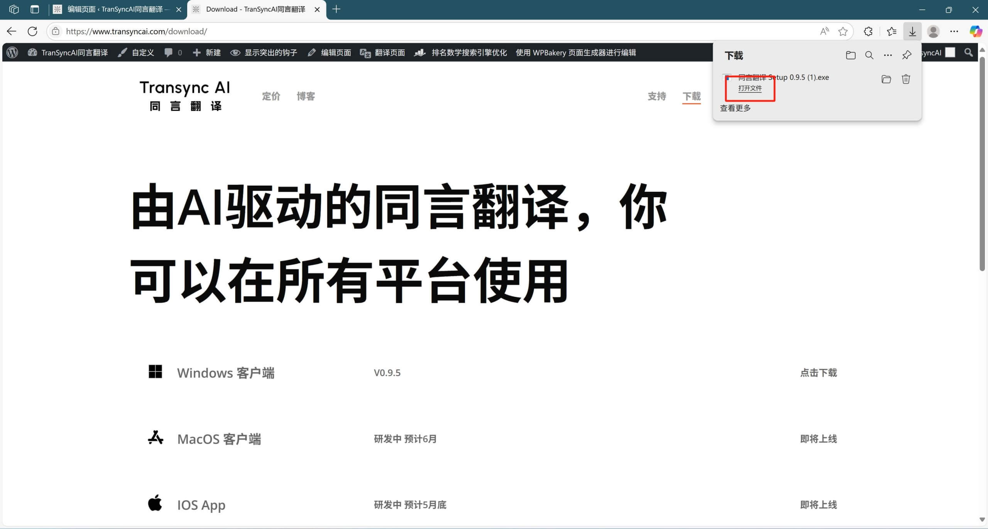Open 排名数学搜索引擎优化 menu
Screen dimensions: 988x529
pos(460,52)
